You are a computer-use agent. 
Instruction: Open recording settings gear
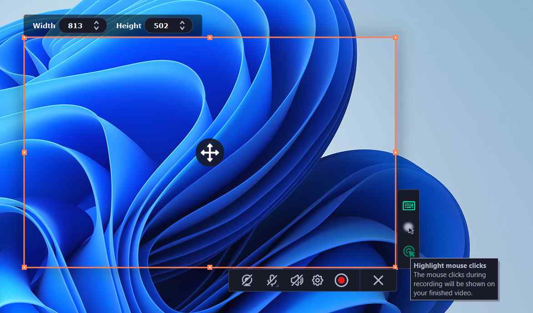click(317, 280)
